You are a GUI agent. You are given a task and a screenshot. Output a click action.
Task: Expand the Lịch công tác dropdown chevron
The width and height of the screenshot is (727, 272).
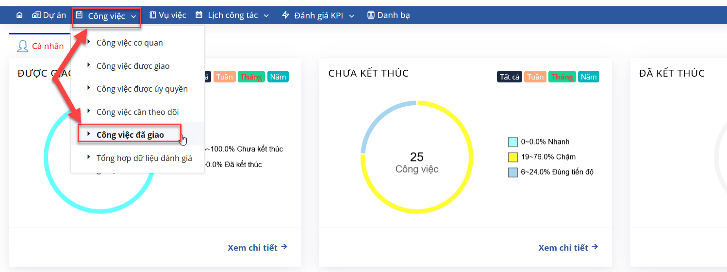266,16
